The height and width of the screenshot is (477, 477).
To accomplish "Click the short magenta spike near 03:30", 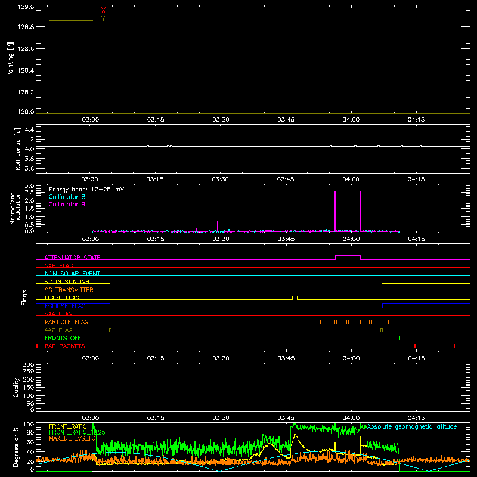I will (x=218, y=227).
